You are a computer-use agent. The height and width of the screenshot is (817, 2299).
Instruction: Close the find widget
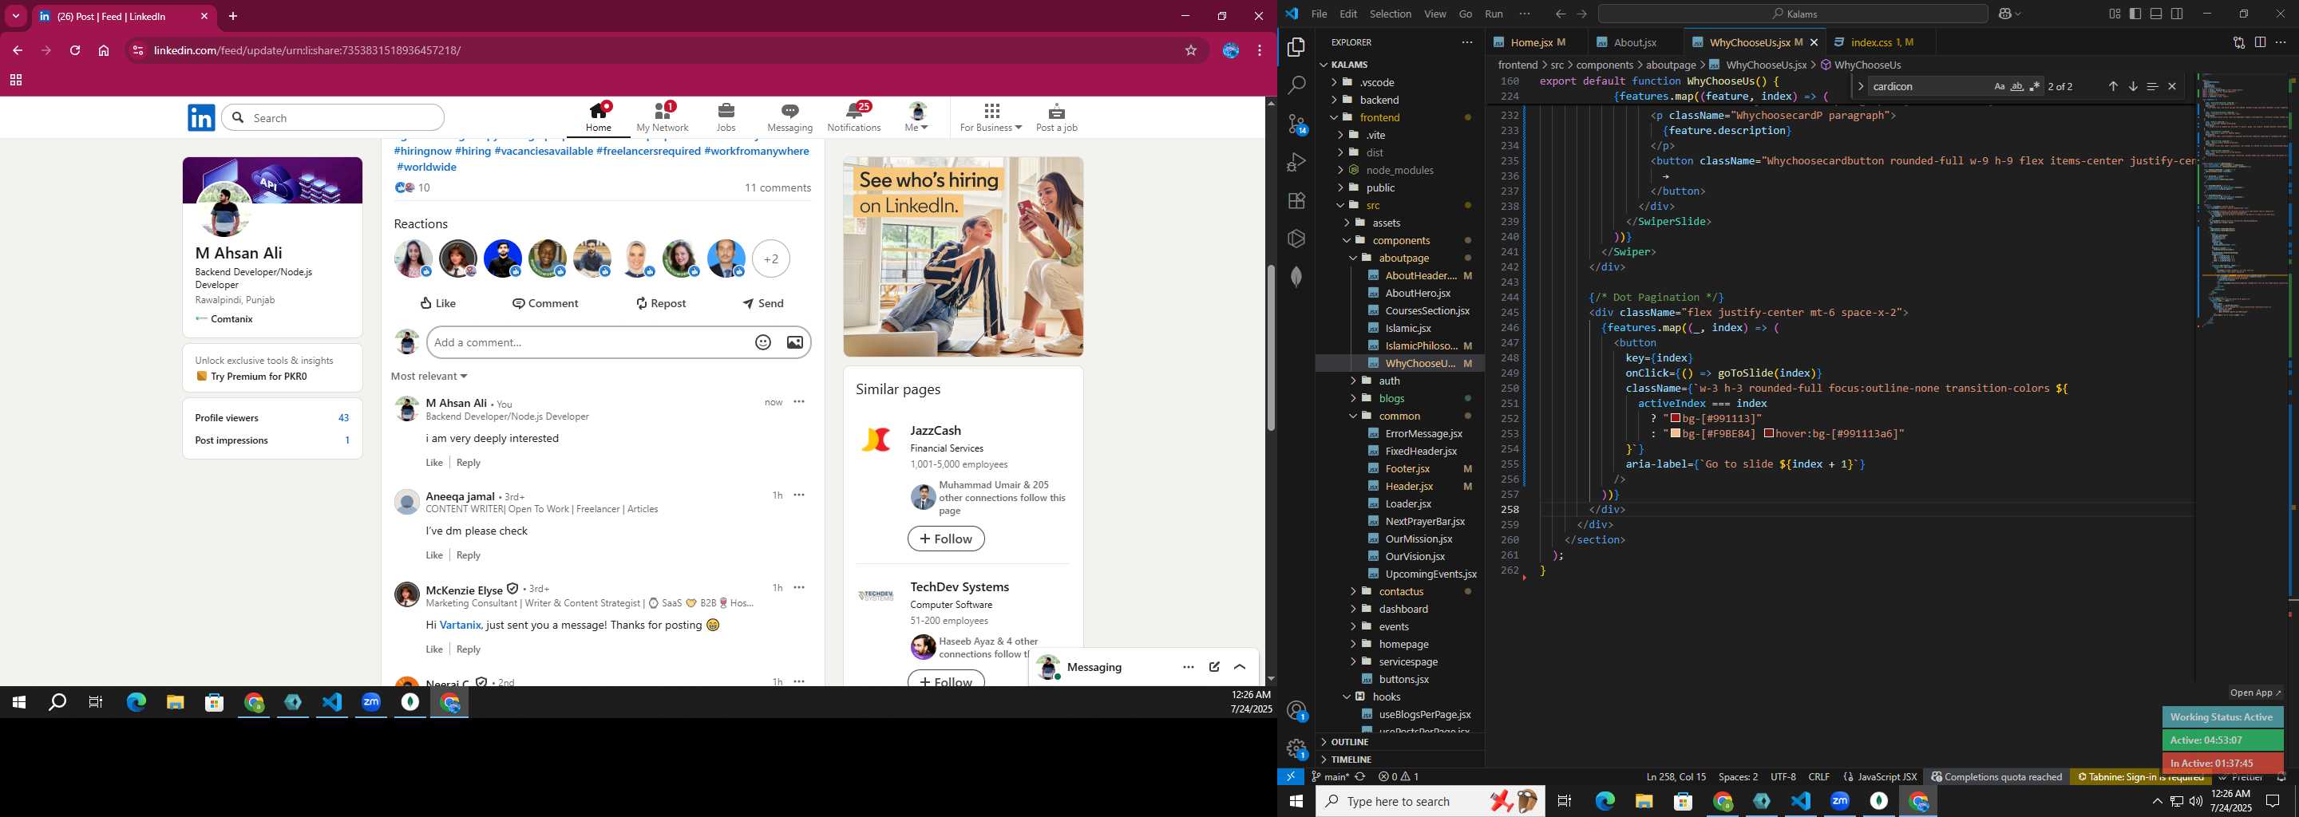2171,86
